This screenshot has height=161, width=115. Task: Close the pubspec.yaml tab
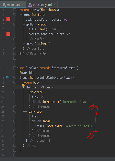coord(55,5)
